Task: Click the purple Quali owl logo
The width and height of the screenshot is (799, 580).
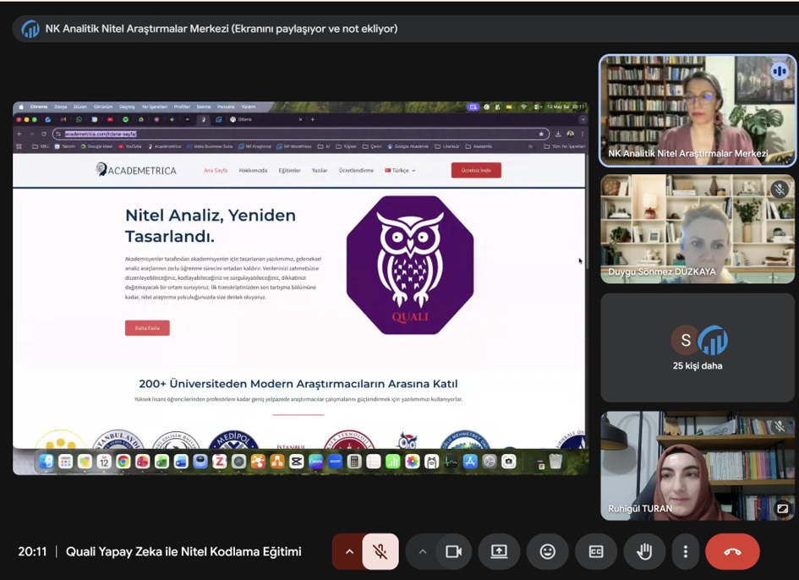Action: pos(410,265)
